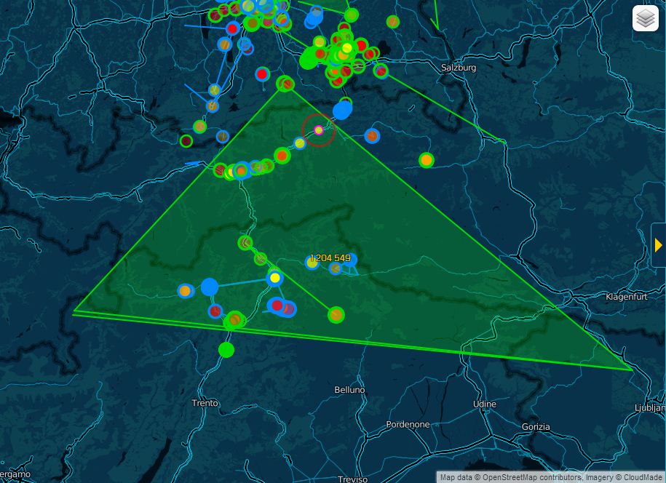Image resolution: width=666 pixels, height=483 pixels.
Task: Open the OpenStreetMap contributors link
Action: (x=531, y=477)
